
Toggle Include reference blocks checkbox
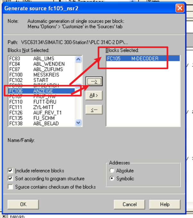click(11, 171)
